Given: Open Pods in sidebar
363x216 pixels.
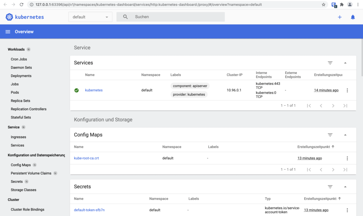Looking at the screenshot, I should pos(15,93).
